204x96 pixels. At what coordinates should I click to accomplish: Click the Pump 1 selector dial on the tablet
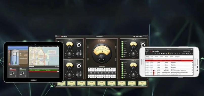(13, 73)
